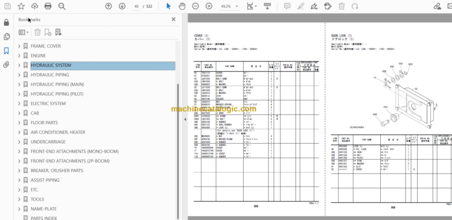The image size is (452, 220).
Task: Zoom out with the minus button
Action: click(195, 6)
